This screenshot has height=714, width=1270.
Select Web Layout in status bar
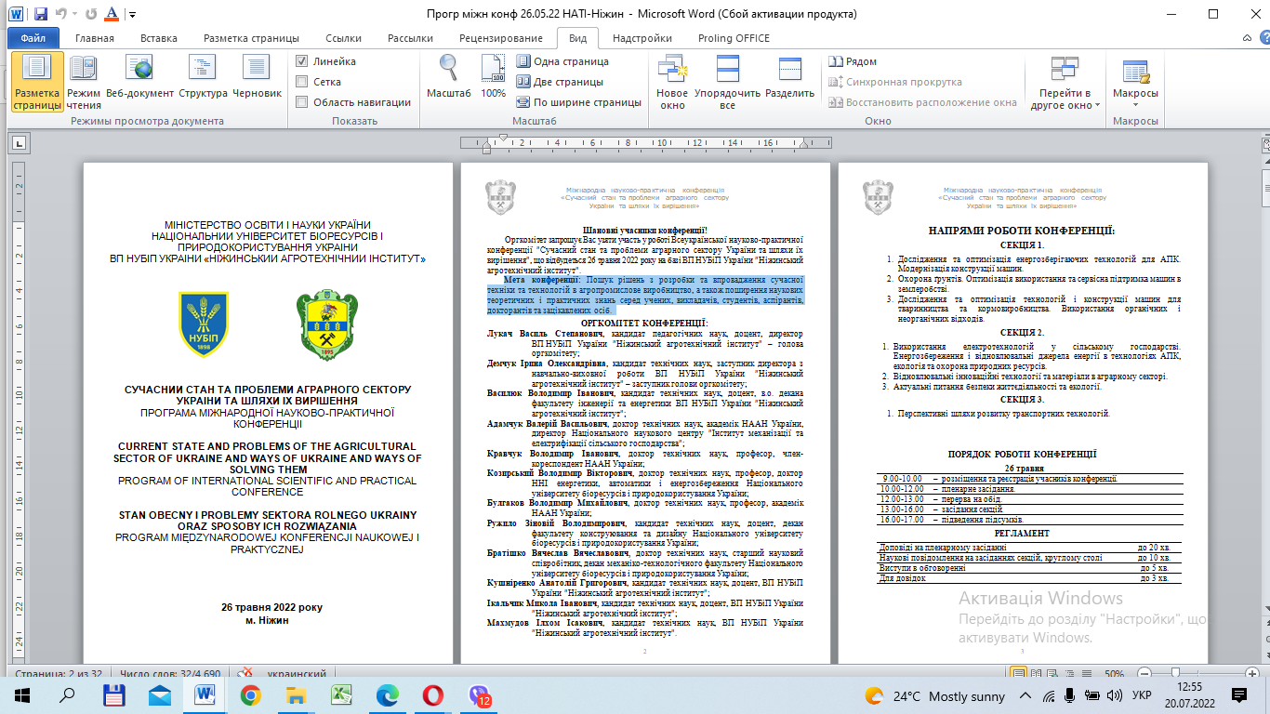1053,673
